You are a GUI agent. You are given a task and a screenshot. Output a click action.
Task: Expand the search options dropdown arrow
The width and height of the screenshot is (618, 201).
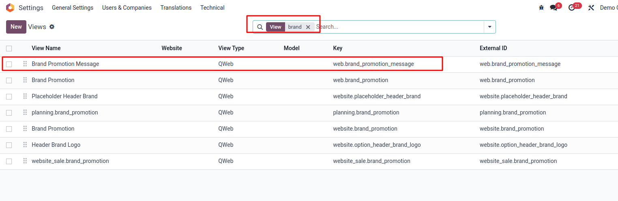(489, 27)
